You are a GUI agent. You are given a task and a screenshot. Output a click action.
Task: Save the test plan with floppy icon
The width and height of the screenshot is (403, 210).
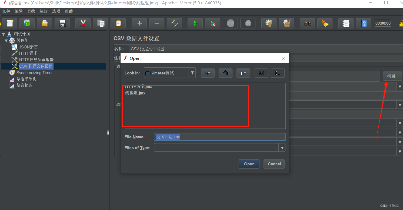[x=62, y=23]
